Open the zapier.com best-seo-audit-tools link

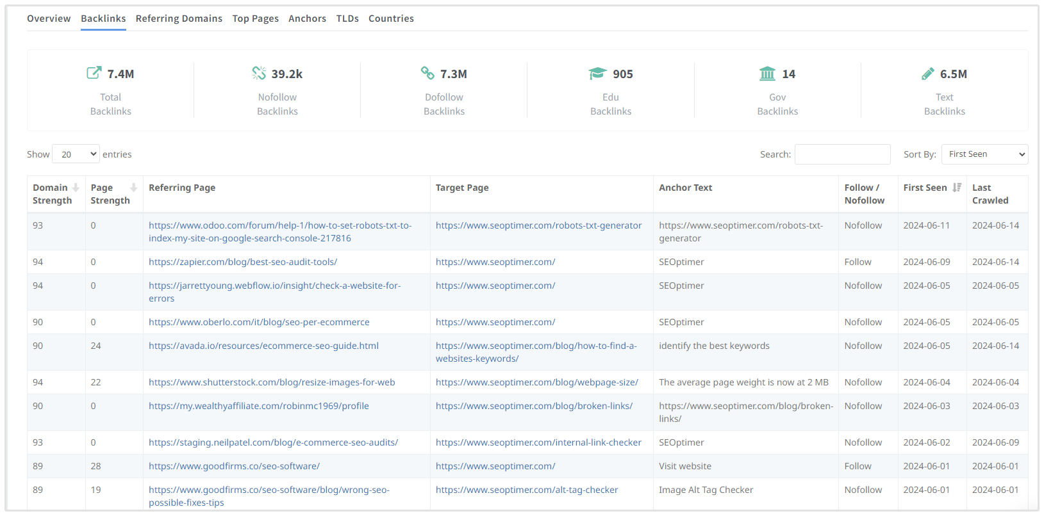243,262
